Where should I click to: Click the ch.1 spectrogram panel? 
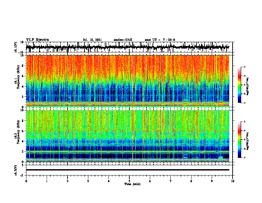click(127, 81)
